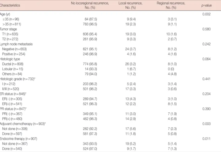Click the value '246 (96.9)'
Image resolution: width=221 pixels, height=152 pixels.
coord(90,54)
